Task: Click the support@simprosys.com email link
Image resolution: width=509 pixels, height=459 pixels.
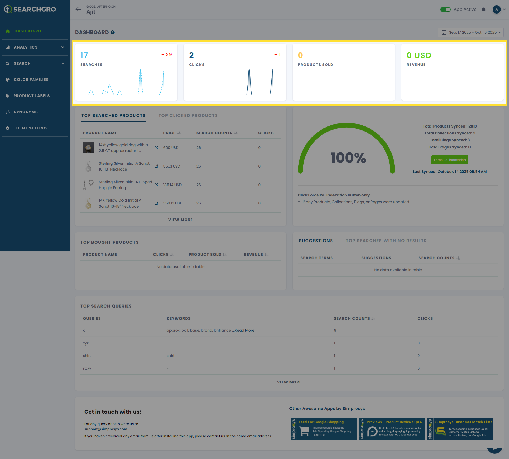Action: tap(106, 429)
